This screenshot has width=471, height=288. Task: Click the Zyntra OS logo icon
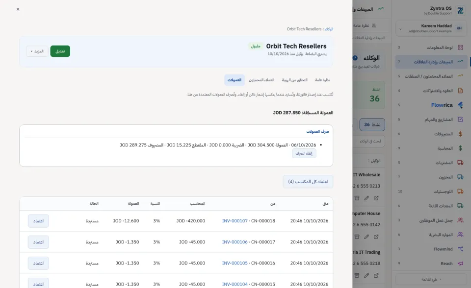[460, 11]
